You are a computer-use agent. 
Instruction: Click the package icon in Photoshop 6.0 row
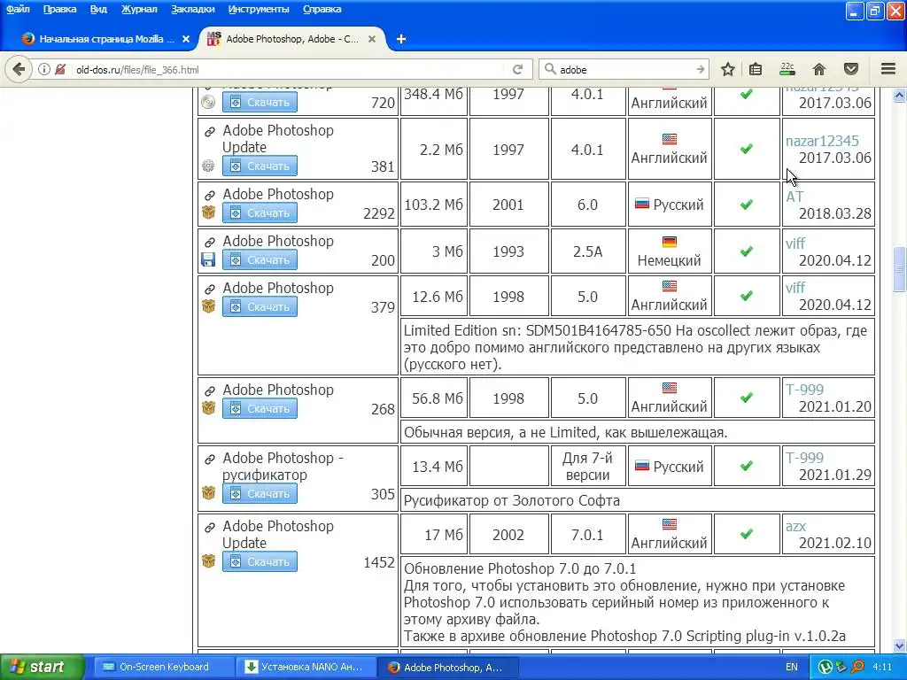208,212
